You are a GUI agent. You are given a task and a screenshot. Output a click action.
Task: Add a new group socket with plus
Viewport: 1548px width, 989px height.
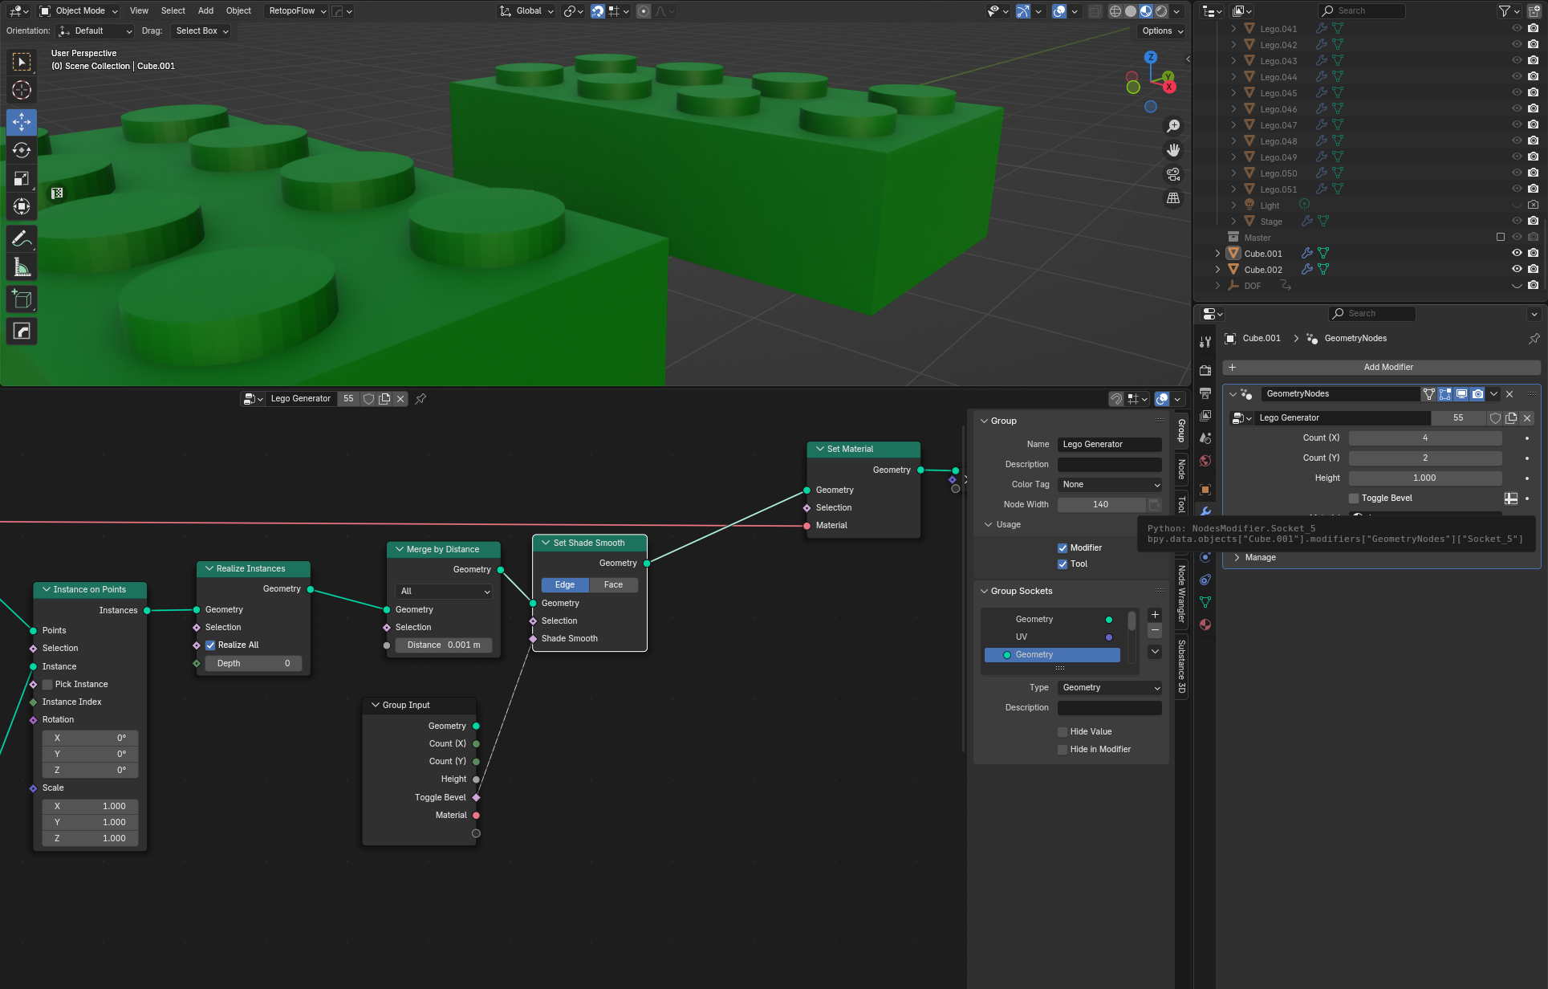pyautogui.click(x=1155, y=615)
